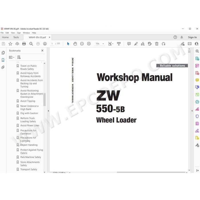Click the Sign document pen icon
The image size is (200, 200).
pos(143,44)
